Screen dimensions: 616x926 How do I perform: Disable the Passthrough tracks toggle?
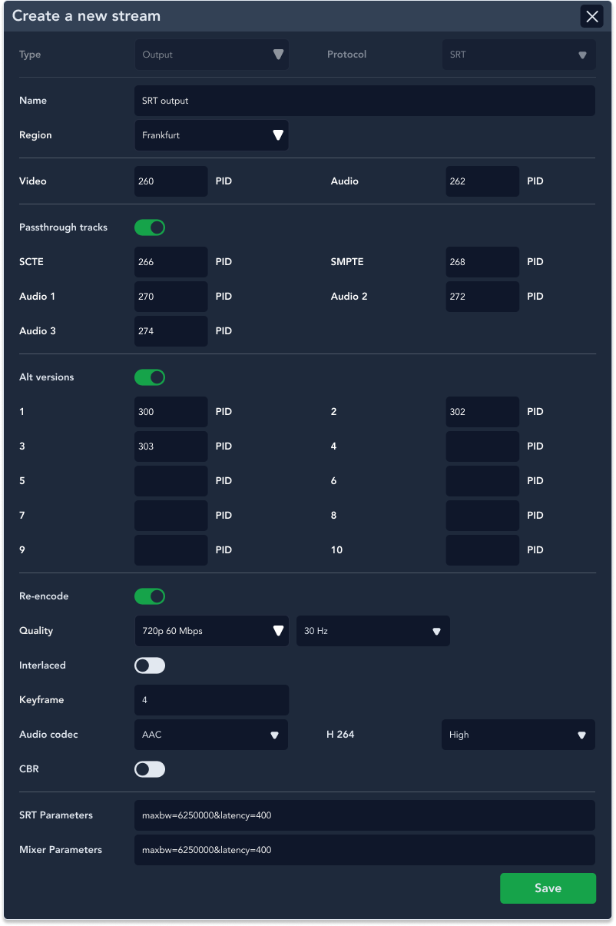[x=150, y=227]
